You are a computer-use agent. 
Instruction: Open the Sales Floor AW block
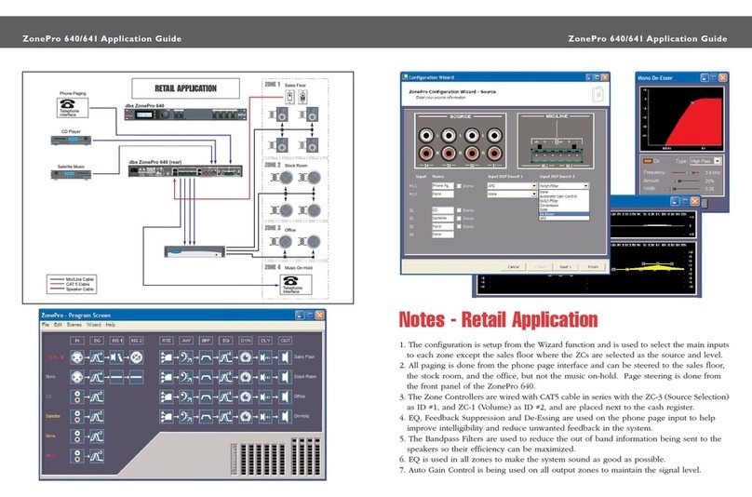[x=186, y=356]
